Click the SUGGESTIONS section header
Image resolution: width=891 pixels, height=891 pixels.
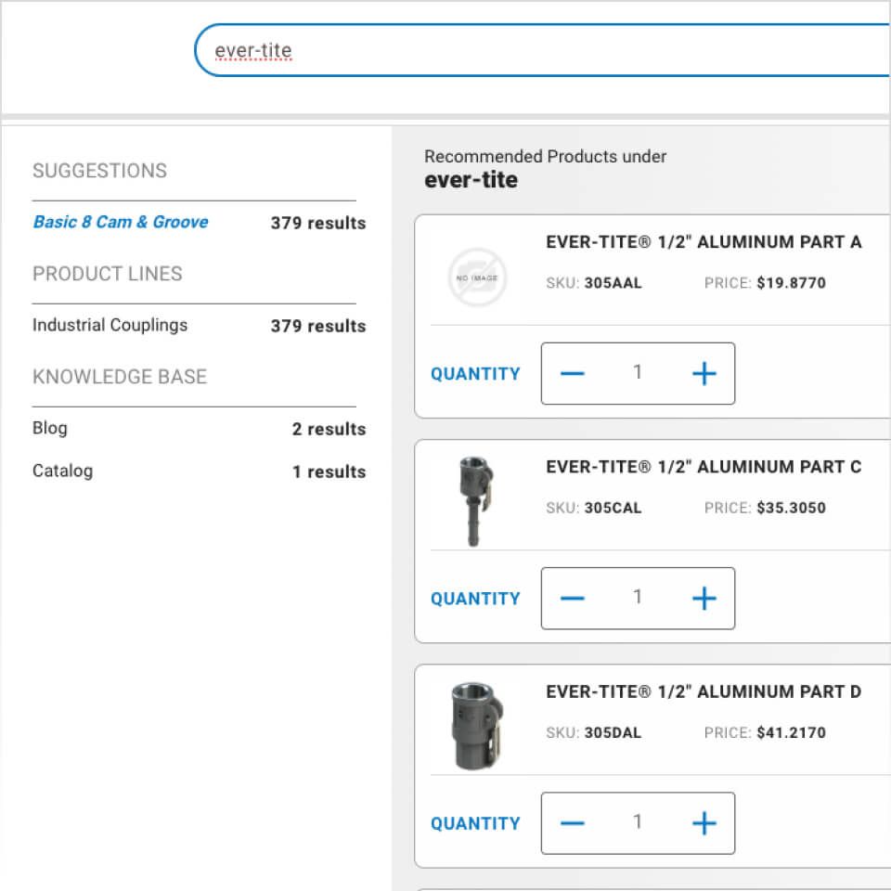click(99, 171)
